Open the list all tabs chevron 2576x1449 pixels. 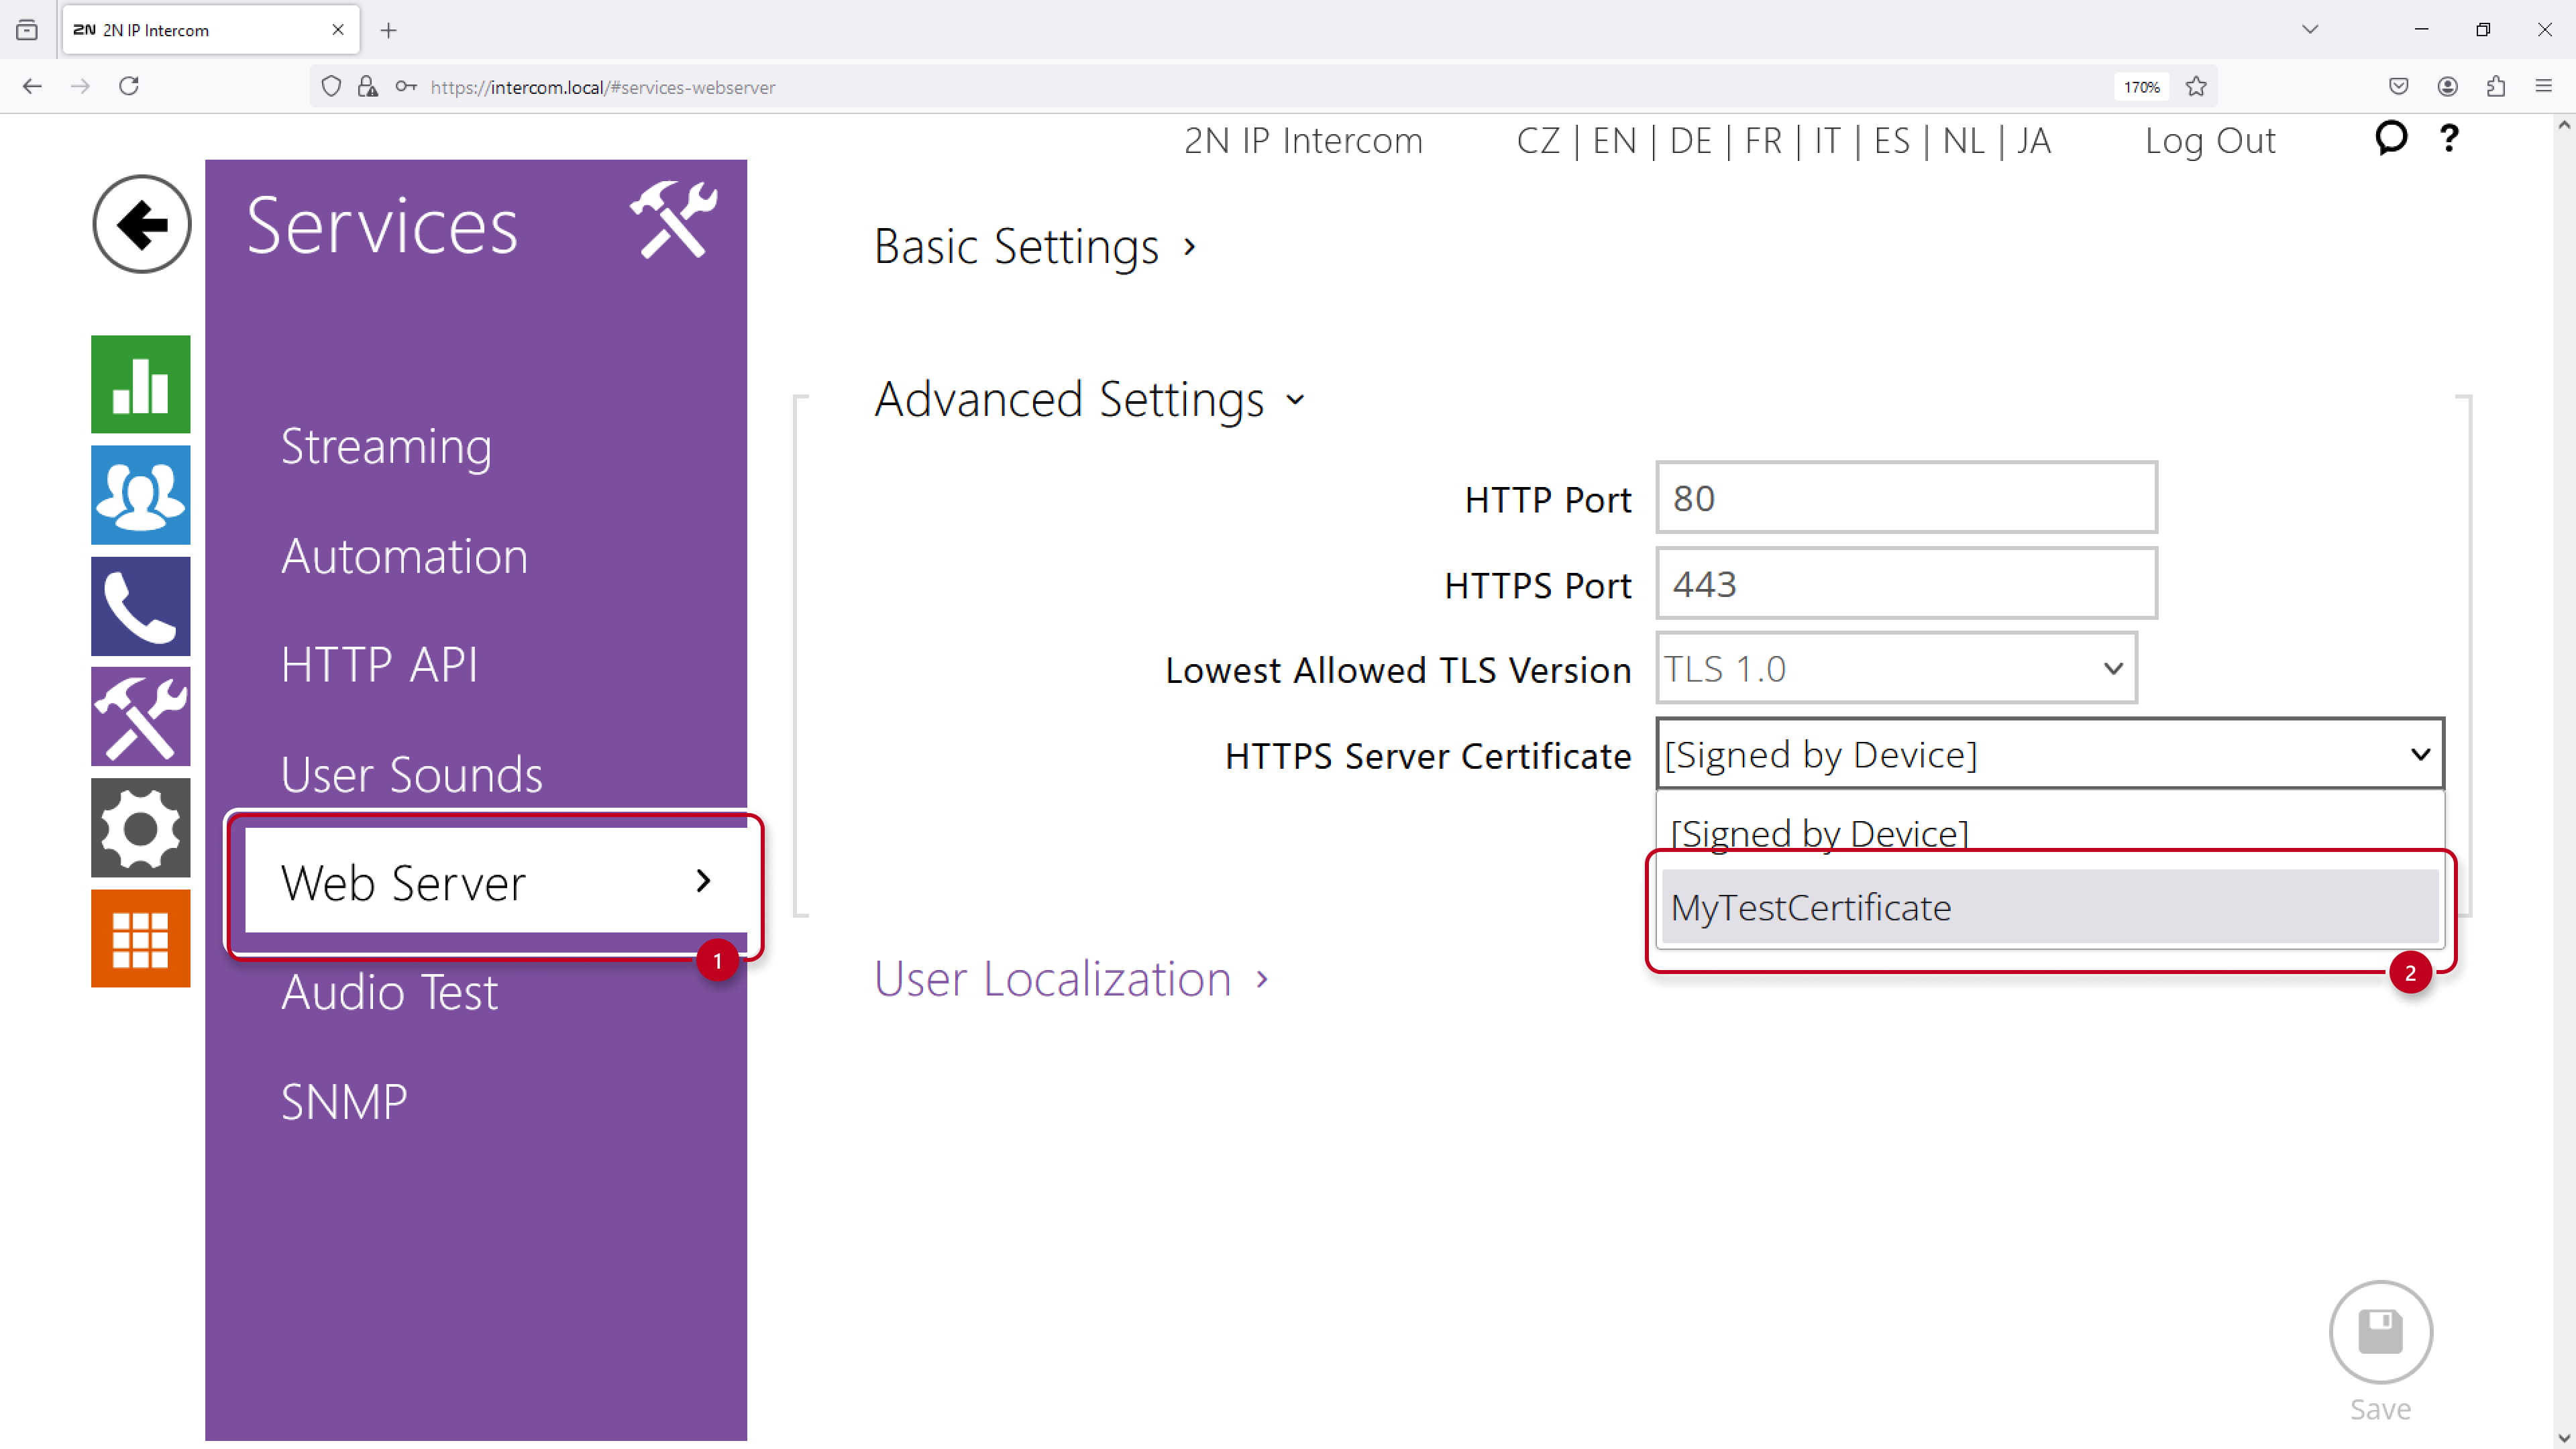click(x=2310, y=30)
